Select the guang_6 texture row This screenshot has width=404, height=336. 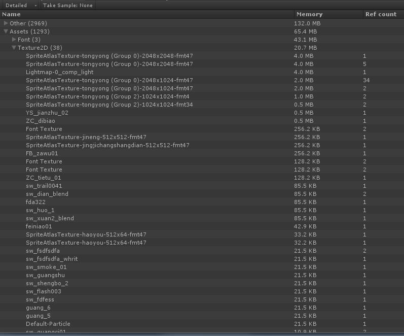pyautogui.click(x=202, y=308)
